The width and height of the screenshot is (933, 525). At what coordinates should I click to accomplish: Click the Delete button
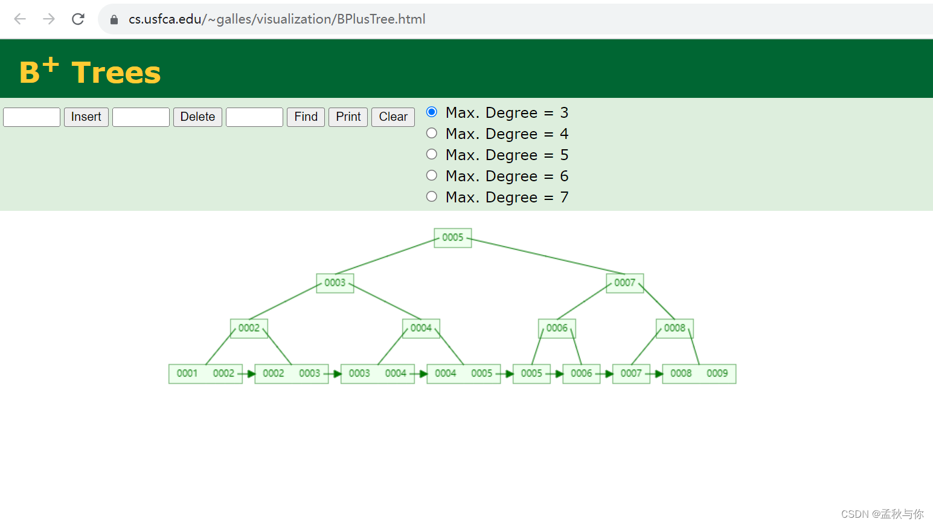click(x=197, y=117)
